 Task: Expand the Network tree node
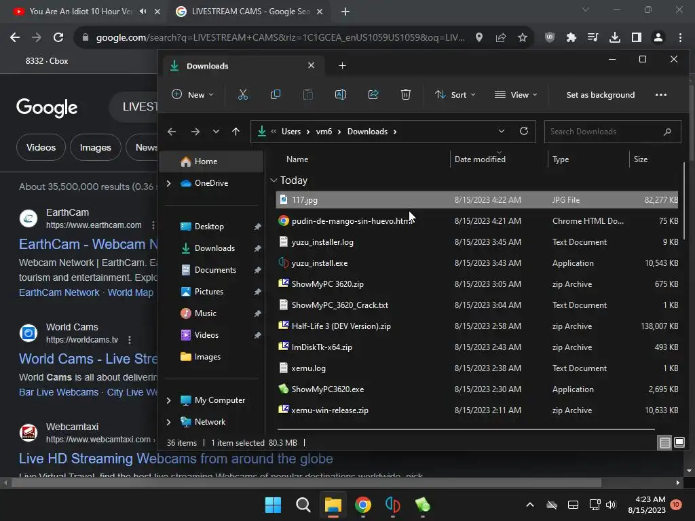[168, 422]
